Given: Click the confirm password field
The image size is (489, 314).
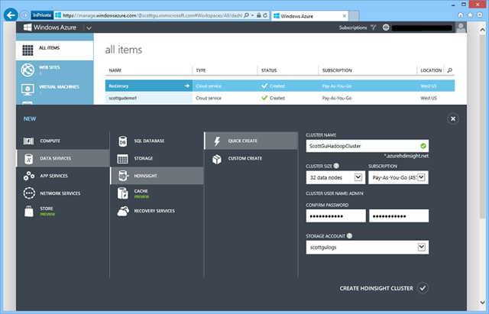Looking at the screenshot, I should click(399, 215).
